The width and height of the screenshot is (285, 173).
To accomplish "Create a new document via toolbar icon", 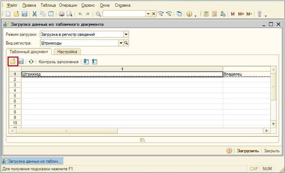I will (8, 14).
